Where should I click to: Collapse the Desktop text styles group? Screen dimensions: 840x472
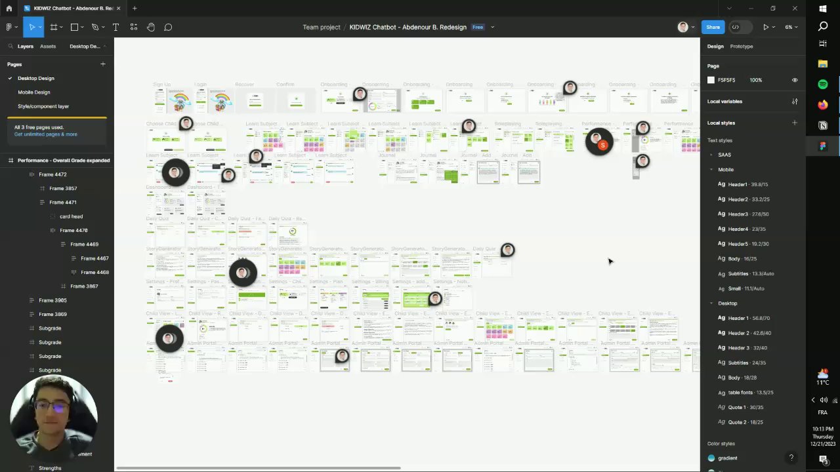point(711,304)
